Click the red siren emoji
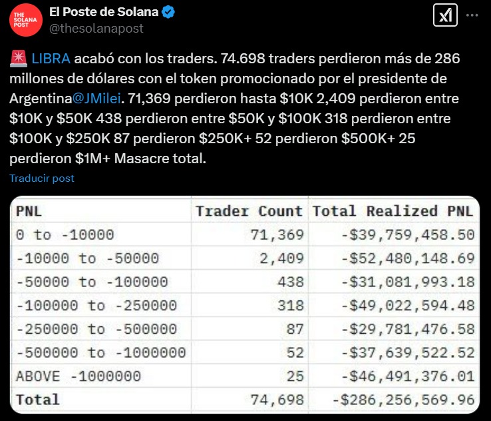This screenshot has width=491, height=421. 19,59
